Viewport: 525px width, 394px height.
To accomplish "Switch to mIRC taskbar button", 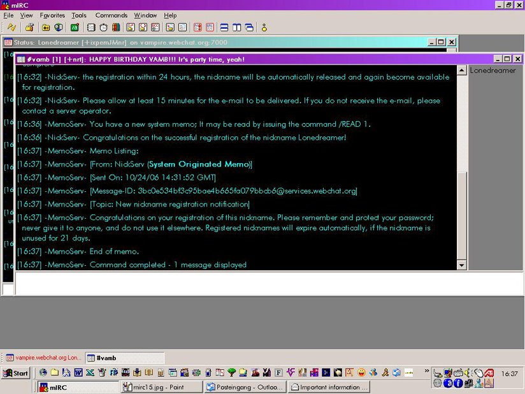I will tap(78, 387).
